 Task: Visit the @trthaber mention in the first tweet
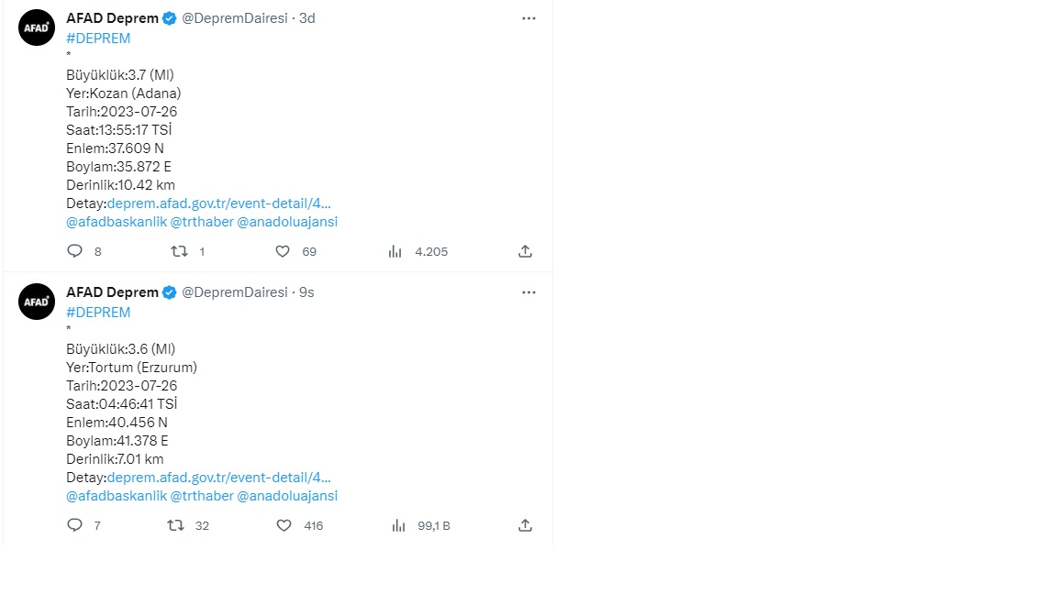point(202,222)
